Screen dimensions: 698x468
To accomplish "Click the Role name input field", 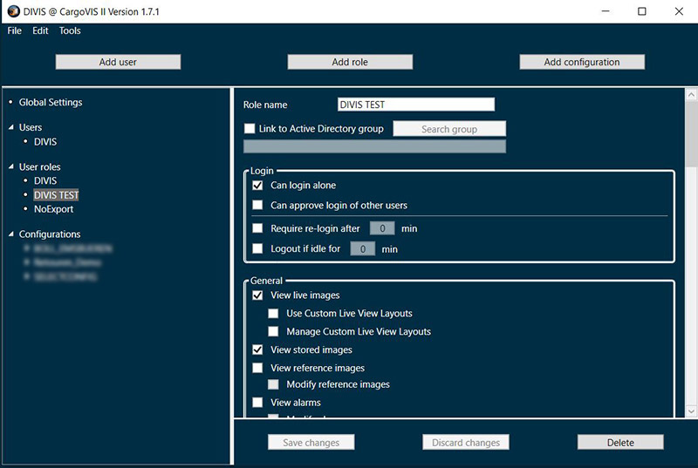I will tap(416, 105).
